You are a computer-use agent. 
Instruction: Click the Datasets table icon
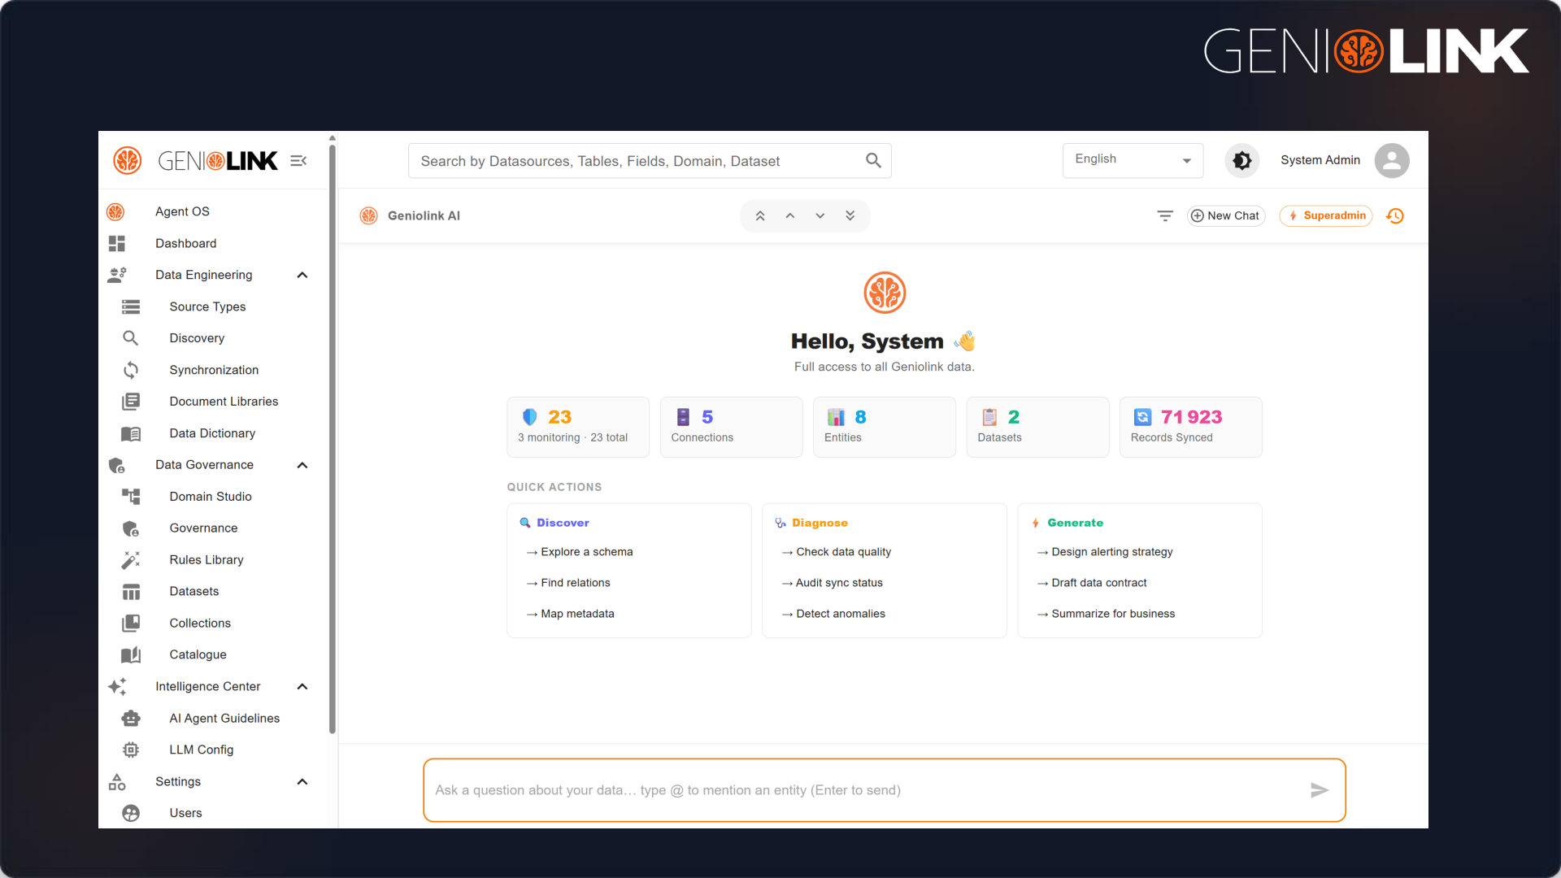pyautogui.click(x=131, y=592)
